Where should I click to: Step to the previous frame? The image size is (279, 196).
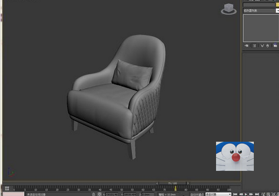tap(241, 194)
